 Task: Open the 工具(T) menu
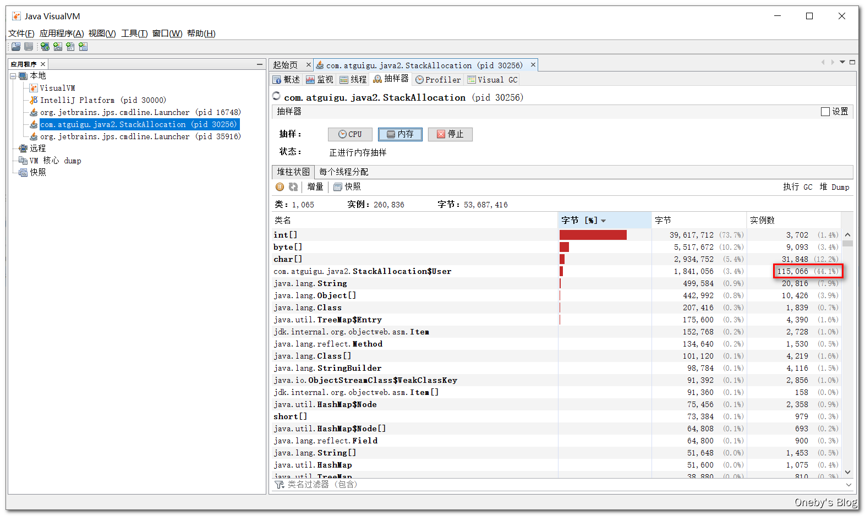point(134,34)
